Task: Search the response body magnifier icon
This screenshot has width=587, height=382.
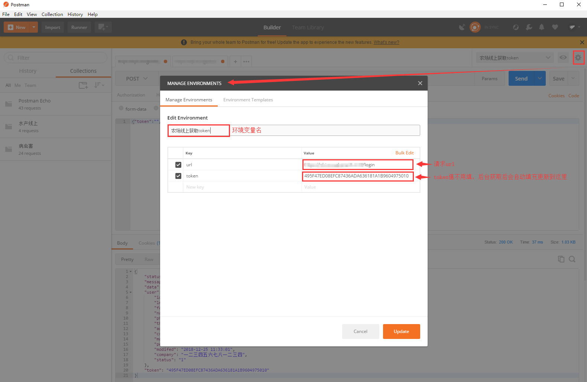Action: pyautogui.click(x=572, y=259)
